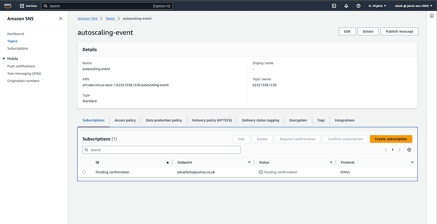Screen dimensions: 437x224
Task: Launch CloudShell terminal icon
Action: pos(334,6)
